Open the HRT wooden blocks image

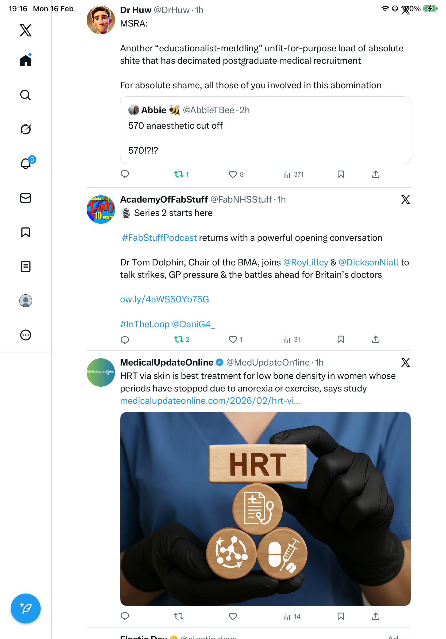click(x=265, y=508)
